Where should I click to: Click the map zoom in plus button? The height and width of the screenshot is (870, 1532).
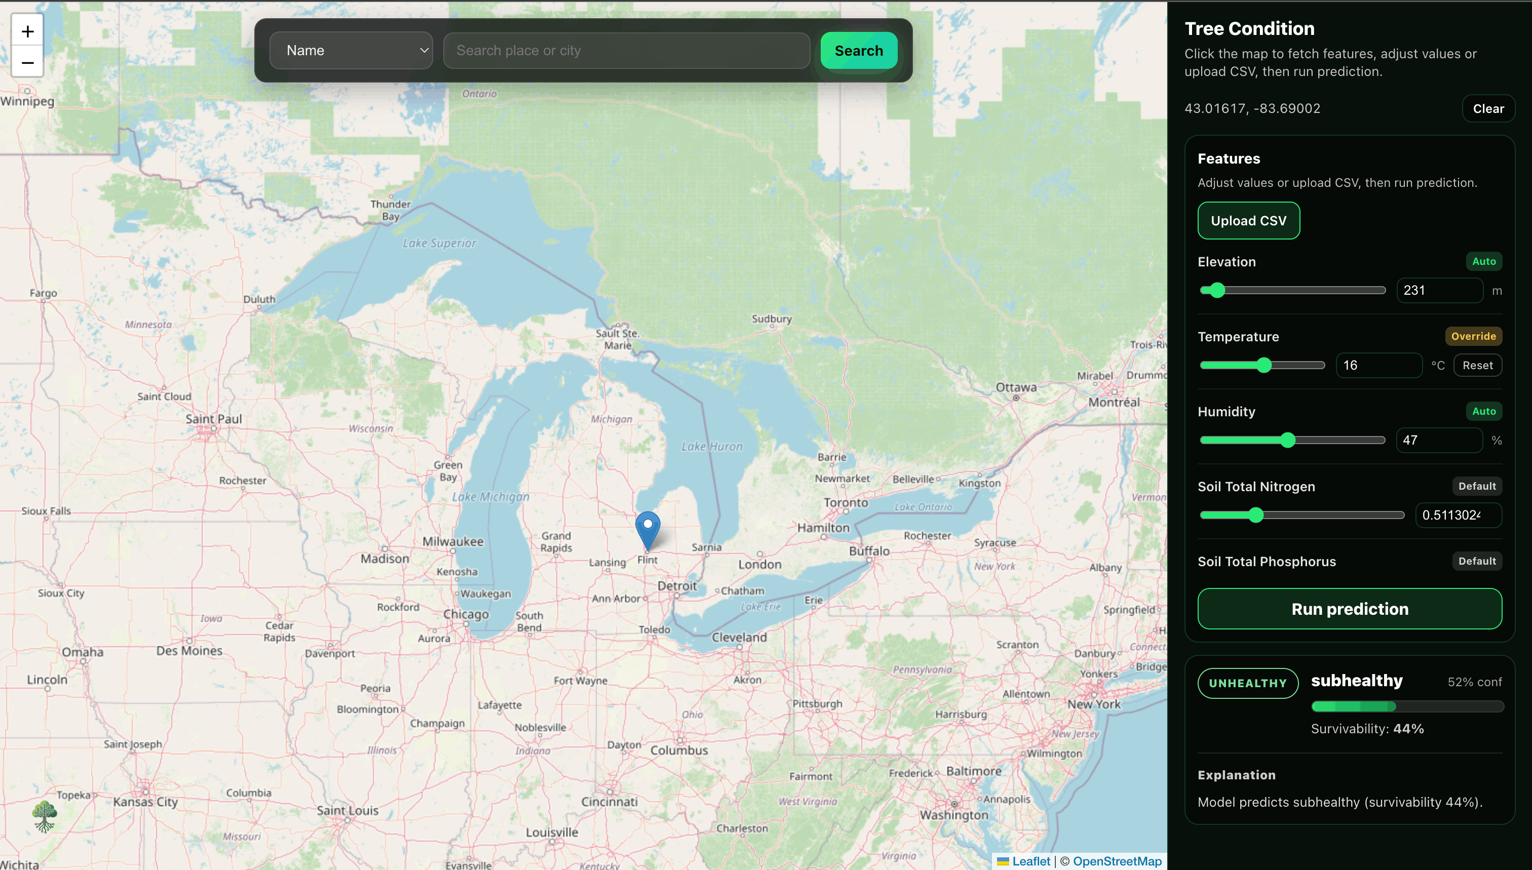click(27, 31)
